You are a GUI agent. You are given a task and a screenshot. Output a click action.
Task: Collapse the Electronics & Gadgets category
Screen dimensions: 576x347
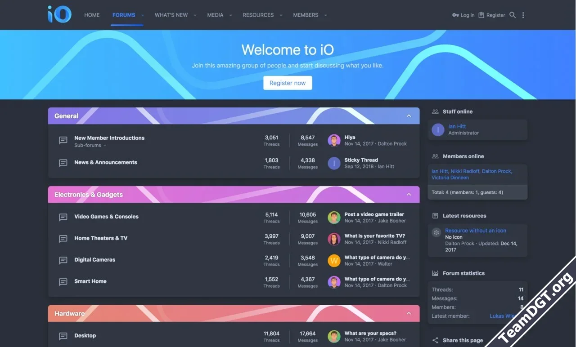409,195
